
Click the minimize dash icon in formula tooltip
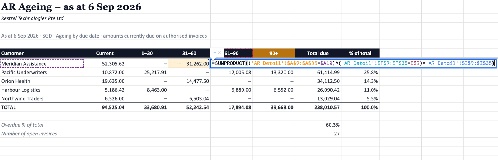pyautogui.click(x=214, y=52)
